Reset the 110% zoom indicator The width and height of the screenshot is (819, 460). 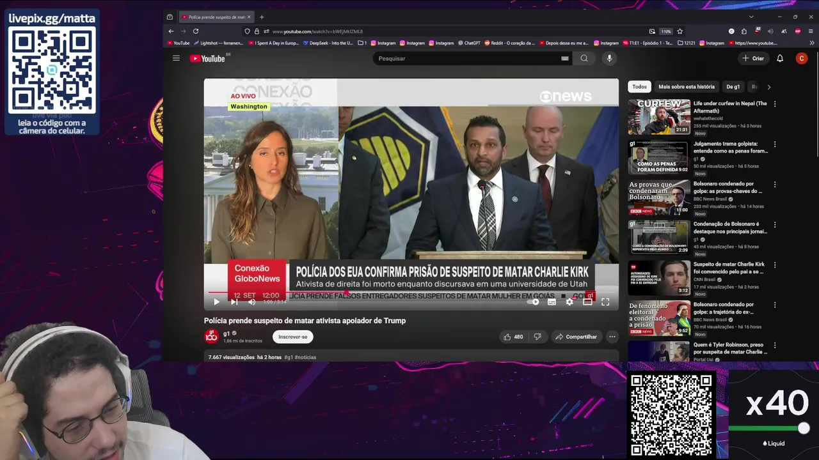click(x=666, y=31)
